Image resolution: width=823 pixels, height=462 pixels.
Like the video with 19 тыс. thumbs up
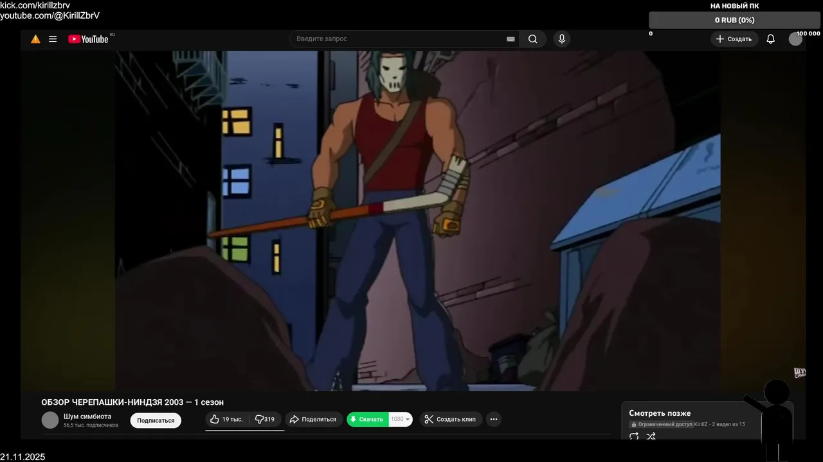click(226, 419)
